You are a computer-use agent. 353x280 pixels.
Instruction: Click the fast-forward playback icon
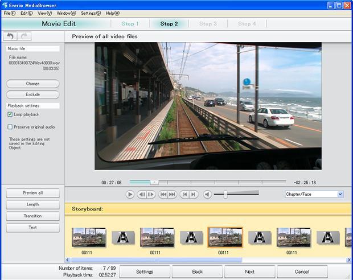tap(172, 195)
